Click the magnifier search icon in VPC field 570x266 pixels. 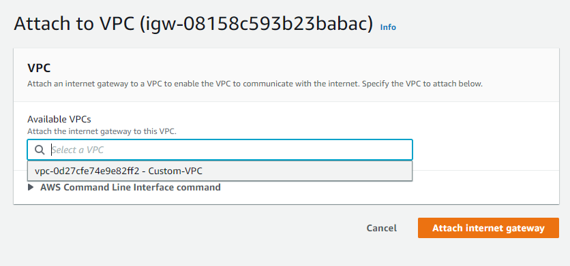coord(40,150)
